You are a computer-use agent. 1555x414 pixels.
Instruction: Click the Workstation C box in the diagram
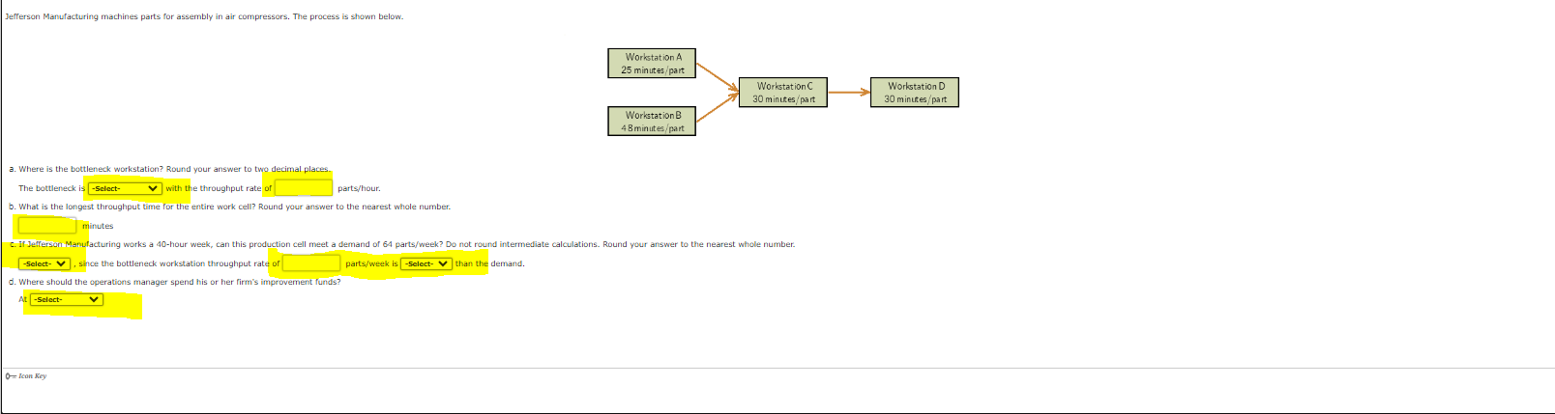tap(783, 93)
